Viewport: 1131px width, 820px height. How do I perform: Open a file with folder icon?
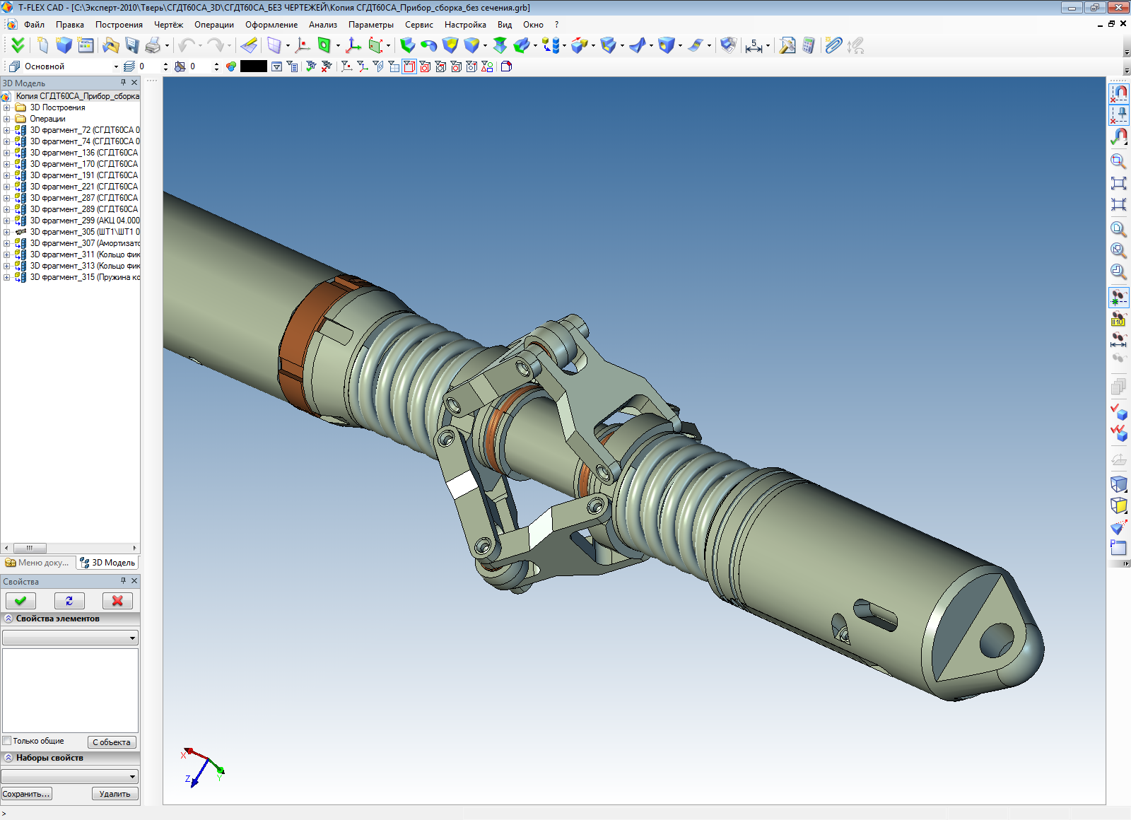[111, 45]
